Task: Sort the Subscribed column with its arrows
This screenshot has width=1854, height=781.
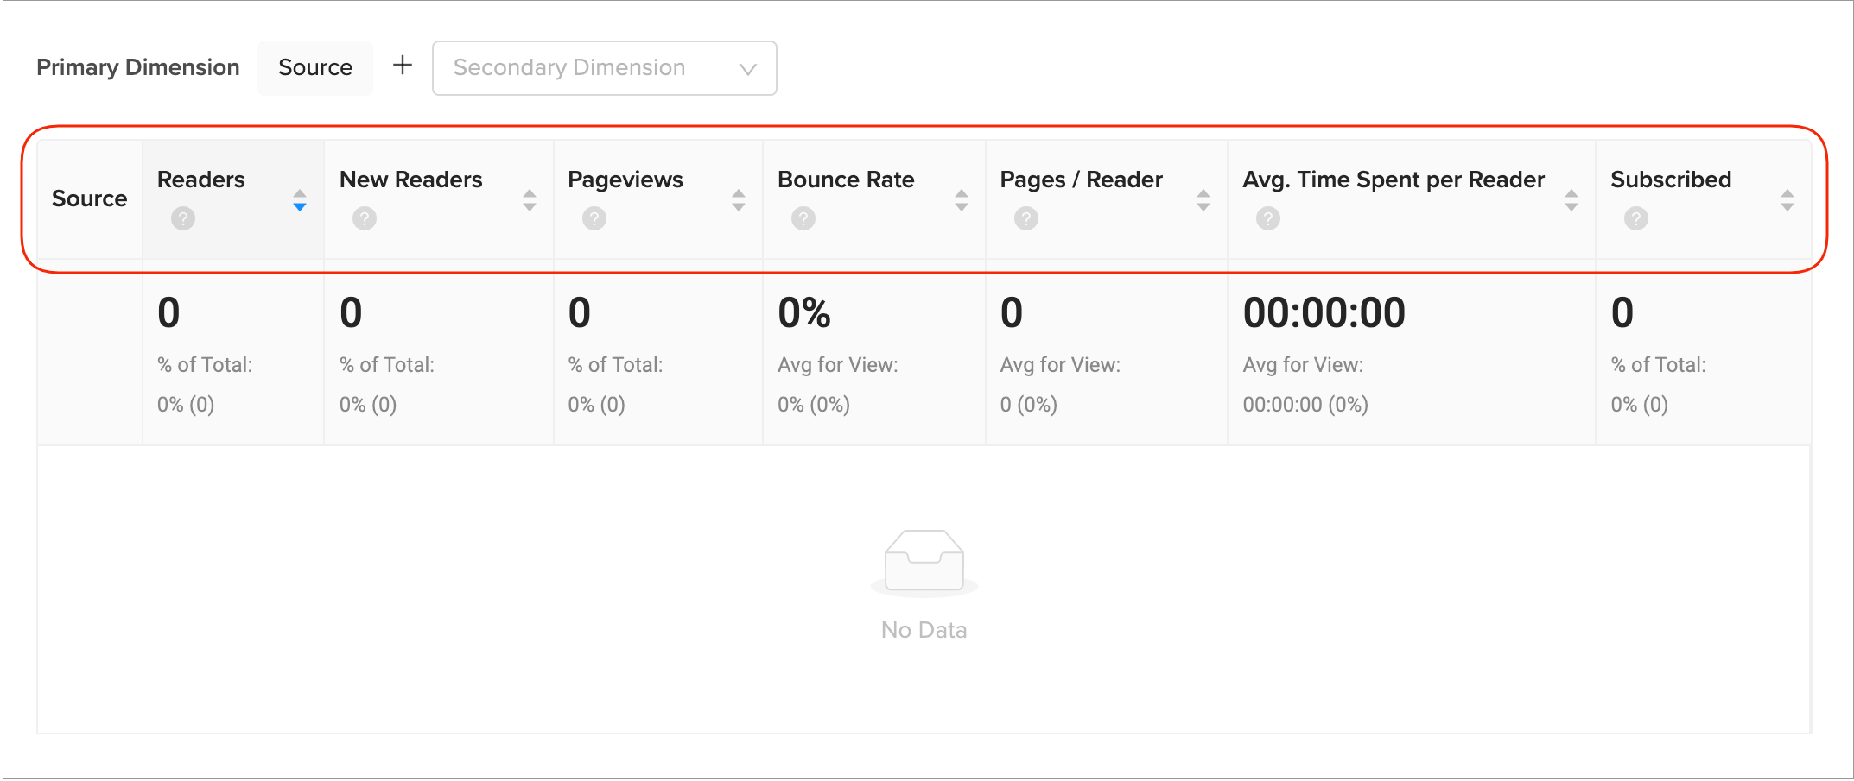Action: 1787,200
